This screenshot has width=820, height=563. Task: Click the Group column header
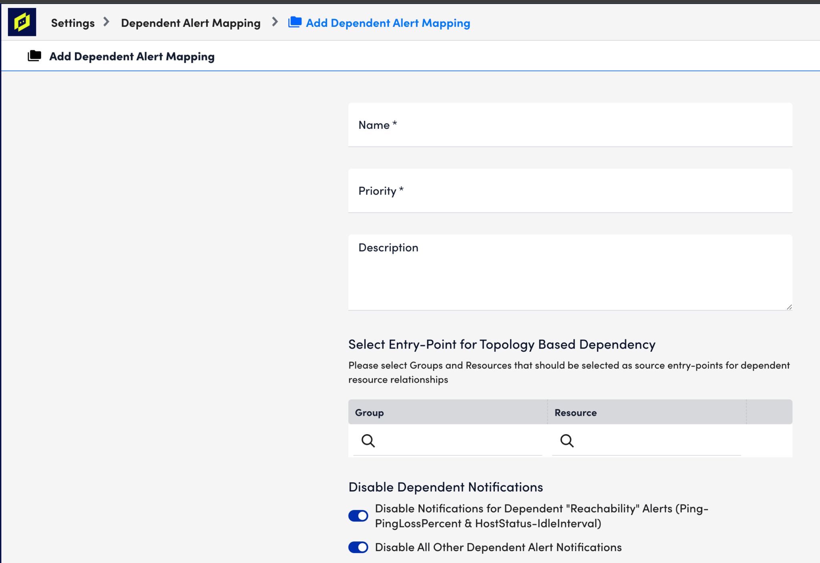pyautogui.click(x=369, y=412)
